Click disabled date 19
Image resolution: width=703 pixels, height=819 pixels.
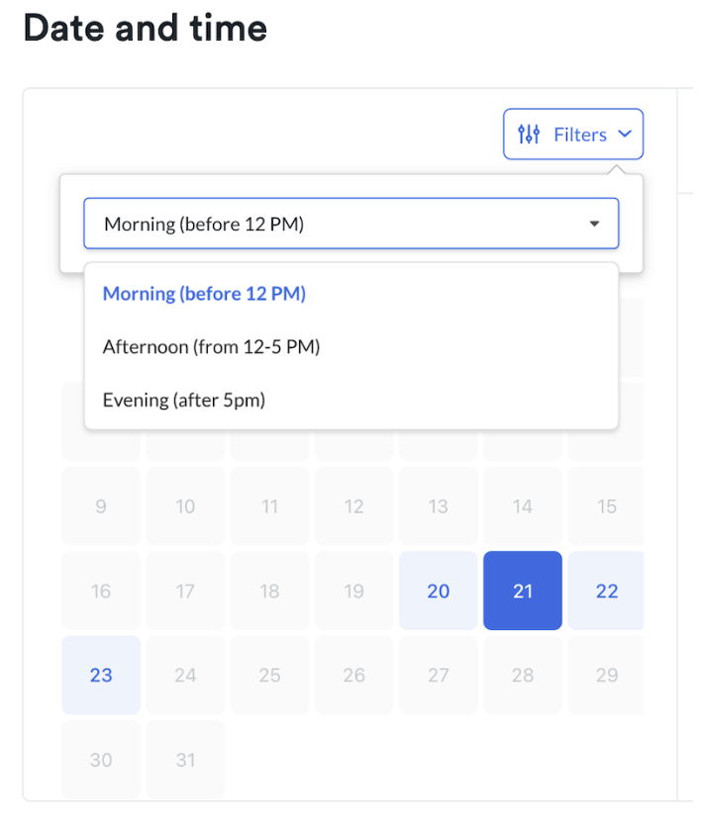pos(353,591)
